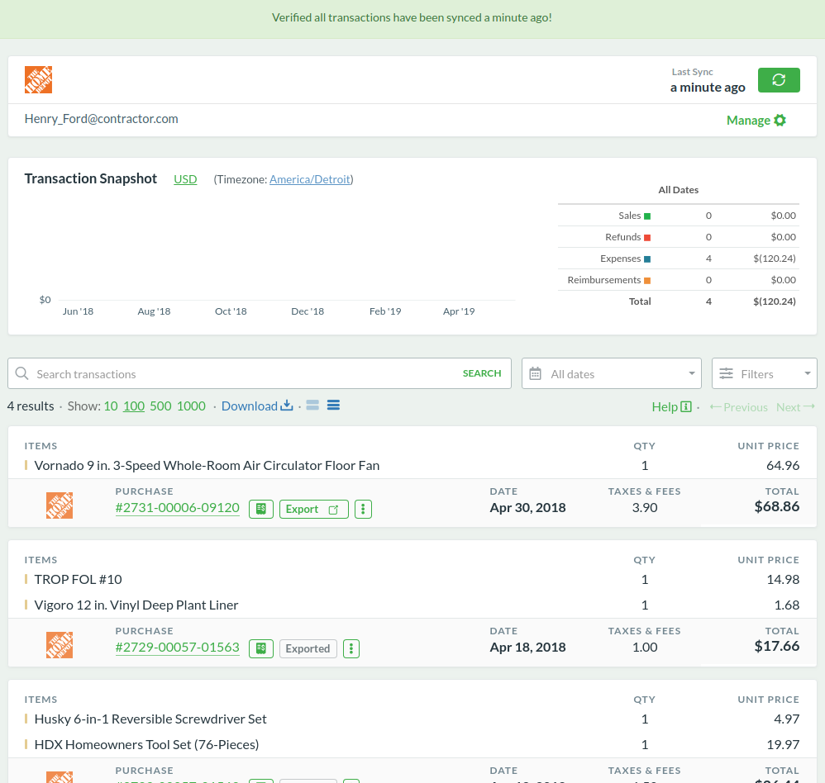Show 1000 results per page
The width and height of the screenshot is (825, 783).
pos(191,406)
